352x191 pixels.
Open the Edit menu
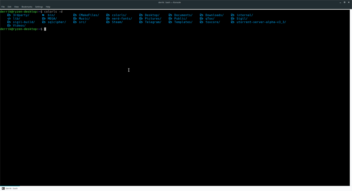(9, 7)
